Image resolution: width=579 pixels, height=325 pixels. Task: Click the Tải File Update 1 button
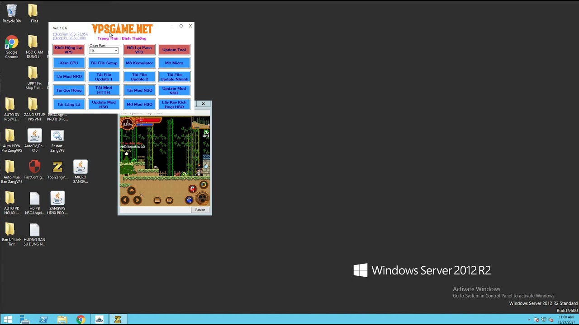click(x=104, y=77)
